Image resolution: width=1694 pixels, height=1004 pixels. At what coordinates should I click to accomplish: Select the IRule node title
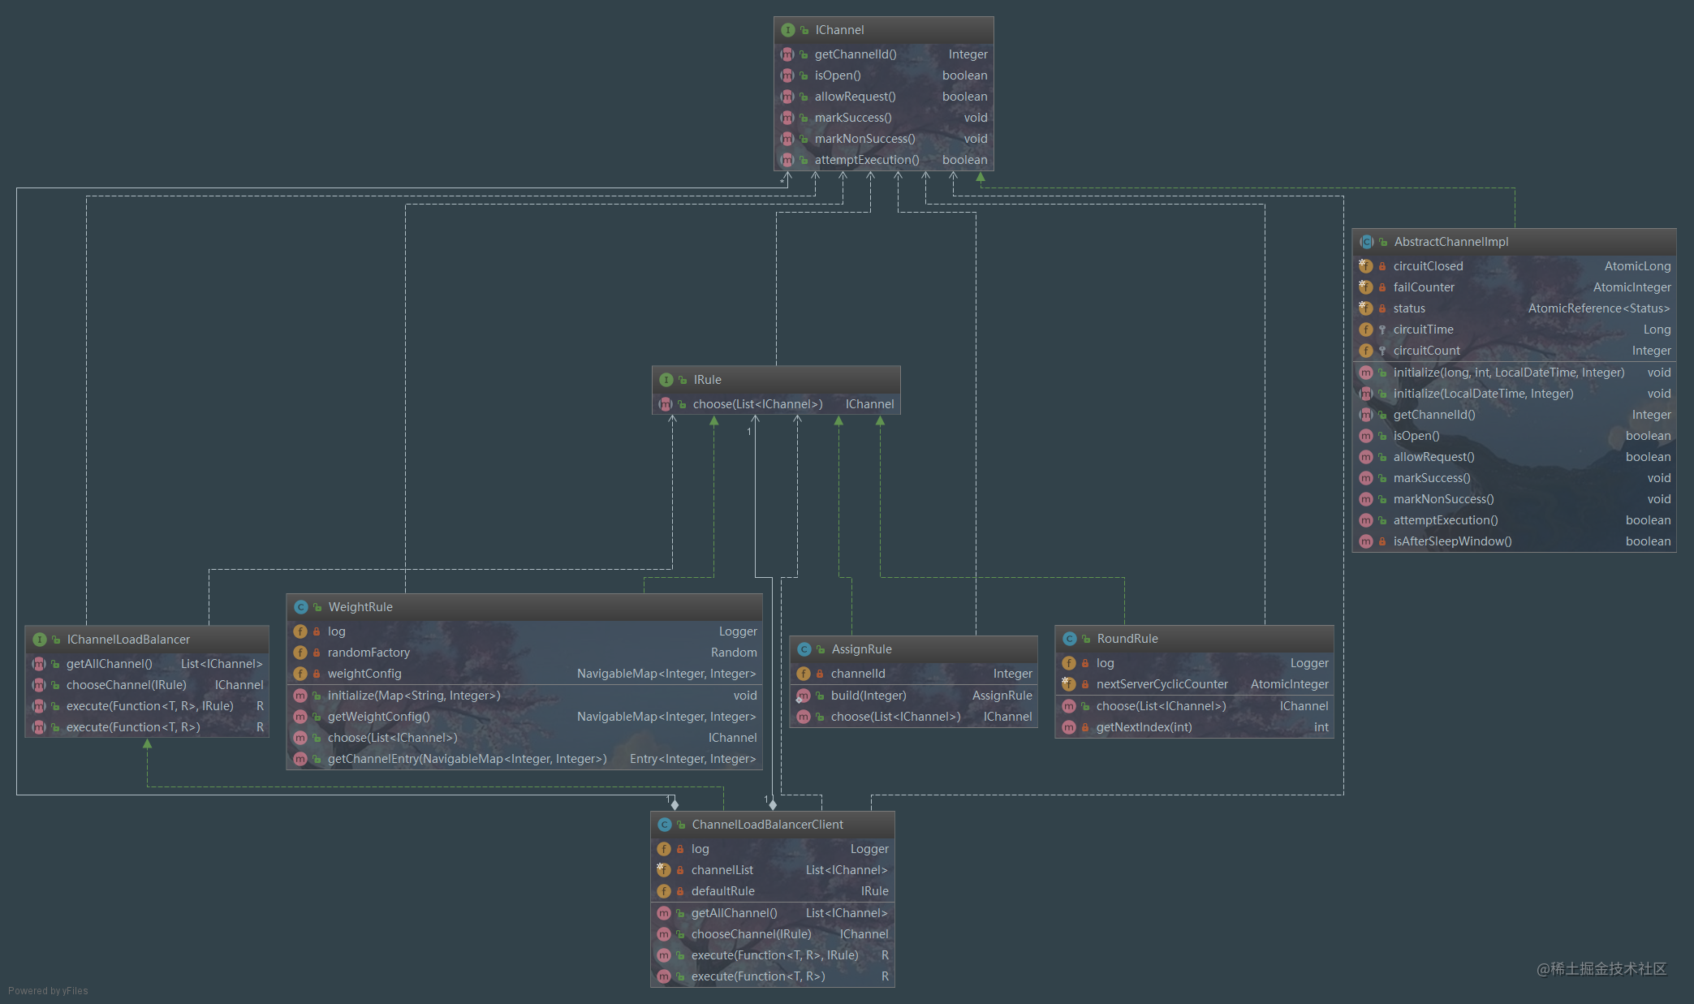(x=707, y=380)
